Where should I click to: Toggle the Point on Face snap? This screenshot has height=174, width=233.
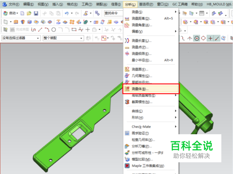point(223,38)
